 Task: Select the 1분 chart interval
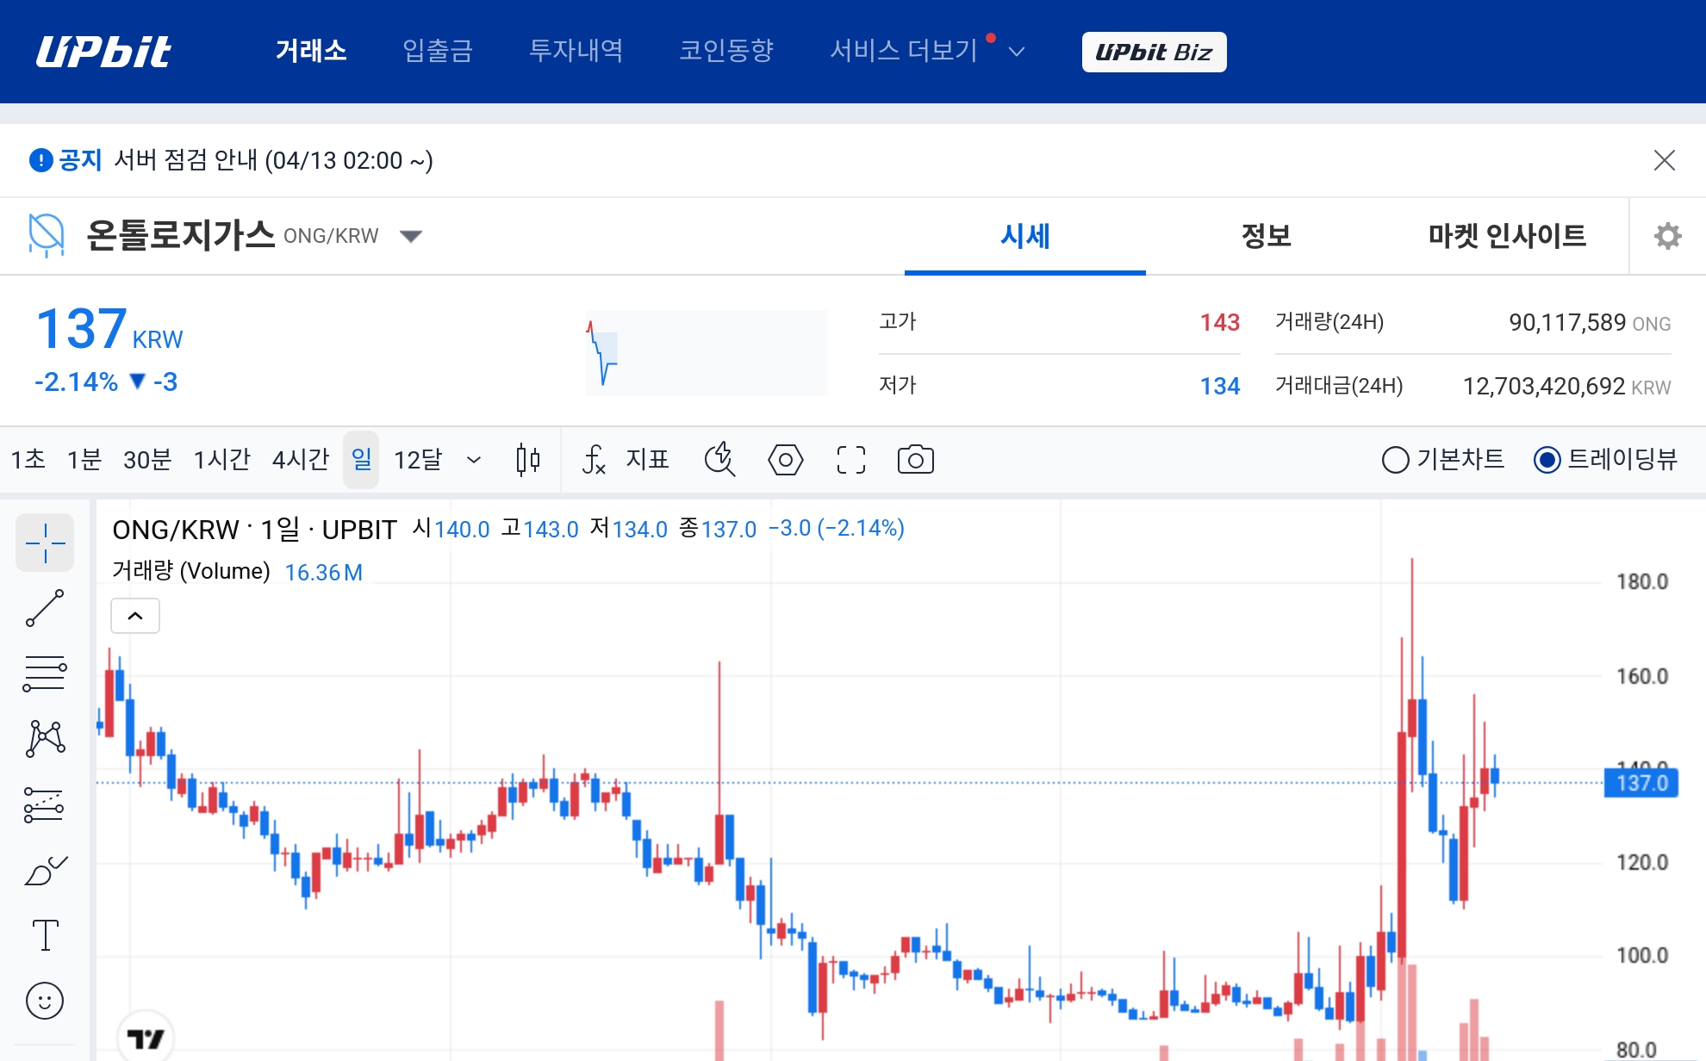pos(83,459)
